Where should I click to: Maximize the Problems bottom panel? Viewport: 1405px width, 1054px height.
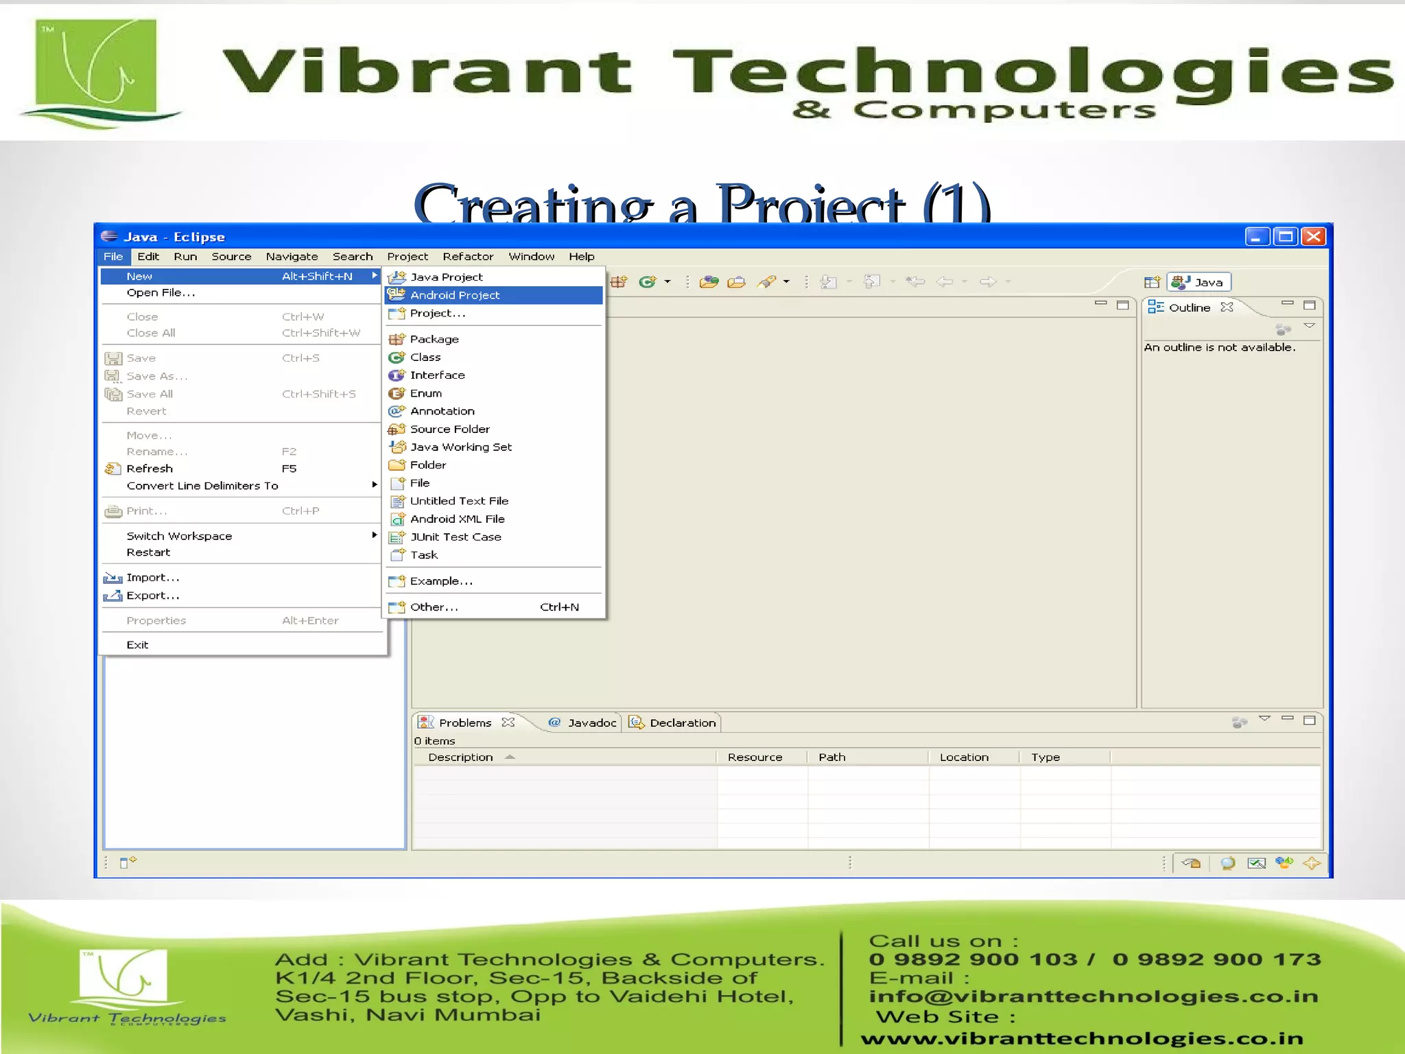[1309, 720]
